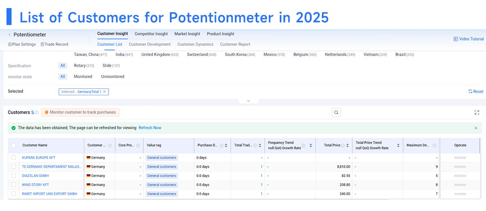Screen dimensions: 486x211
Task: Open Plan Settings
Action: tap(22, 45)
